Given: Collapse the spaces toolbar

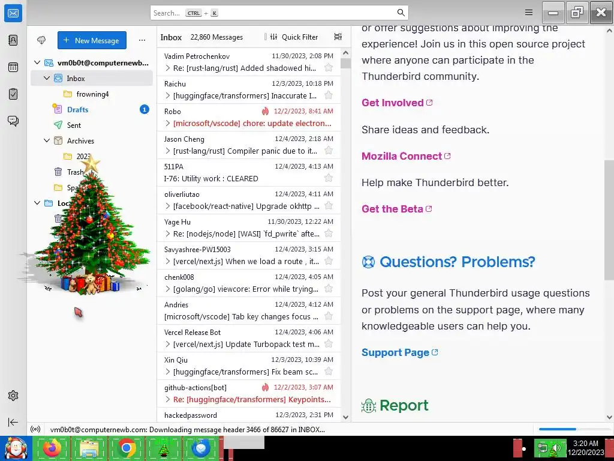Looking at the screenshot, I should point(13,422).
